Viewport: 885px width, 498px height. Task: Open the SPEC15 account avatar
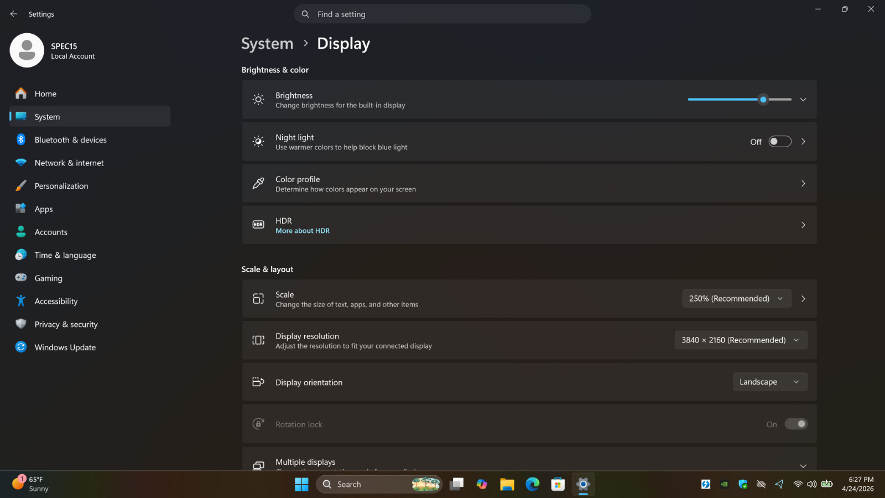tap(27, 50)
